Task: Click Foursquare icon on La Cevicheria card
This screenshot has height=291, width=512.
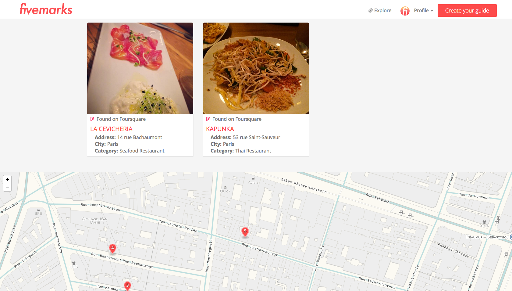Action: tap(92, 119)
